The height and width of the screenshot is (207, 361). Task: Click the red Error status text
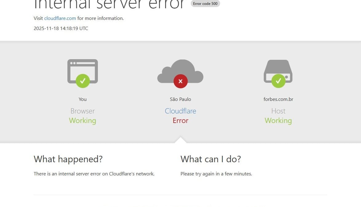[x=180, y=121]
